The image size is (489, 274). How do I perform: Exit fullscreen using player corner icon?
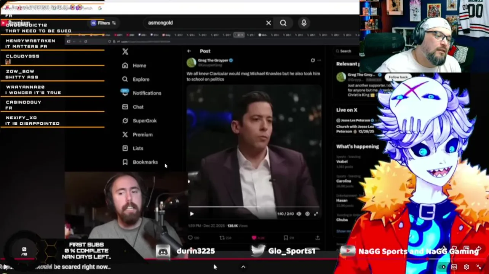[479, 267]
